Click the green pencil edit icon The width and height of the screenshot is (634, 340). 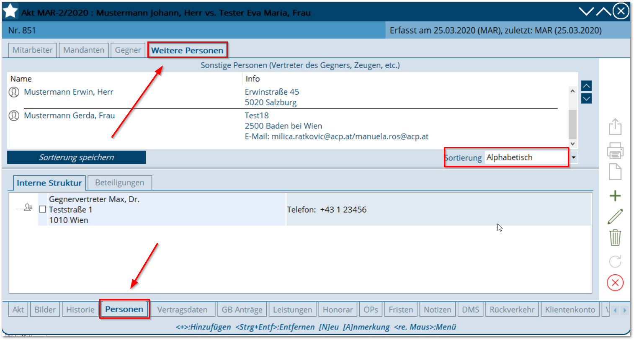point(615,216)
